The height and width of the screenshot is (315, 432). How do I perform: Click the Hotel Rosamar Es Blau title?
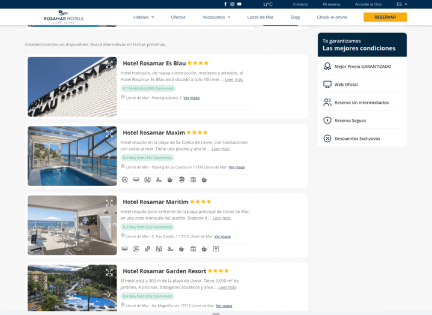tap(154, 63)
